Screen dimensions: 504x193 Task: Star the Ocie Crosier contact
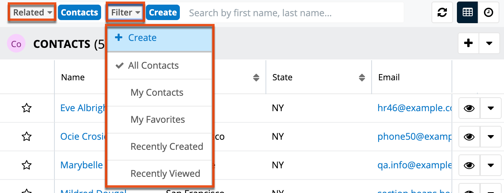point(26,136)
